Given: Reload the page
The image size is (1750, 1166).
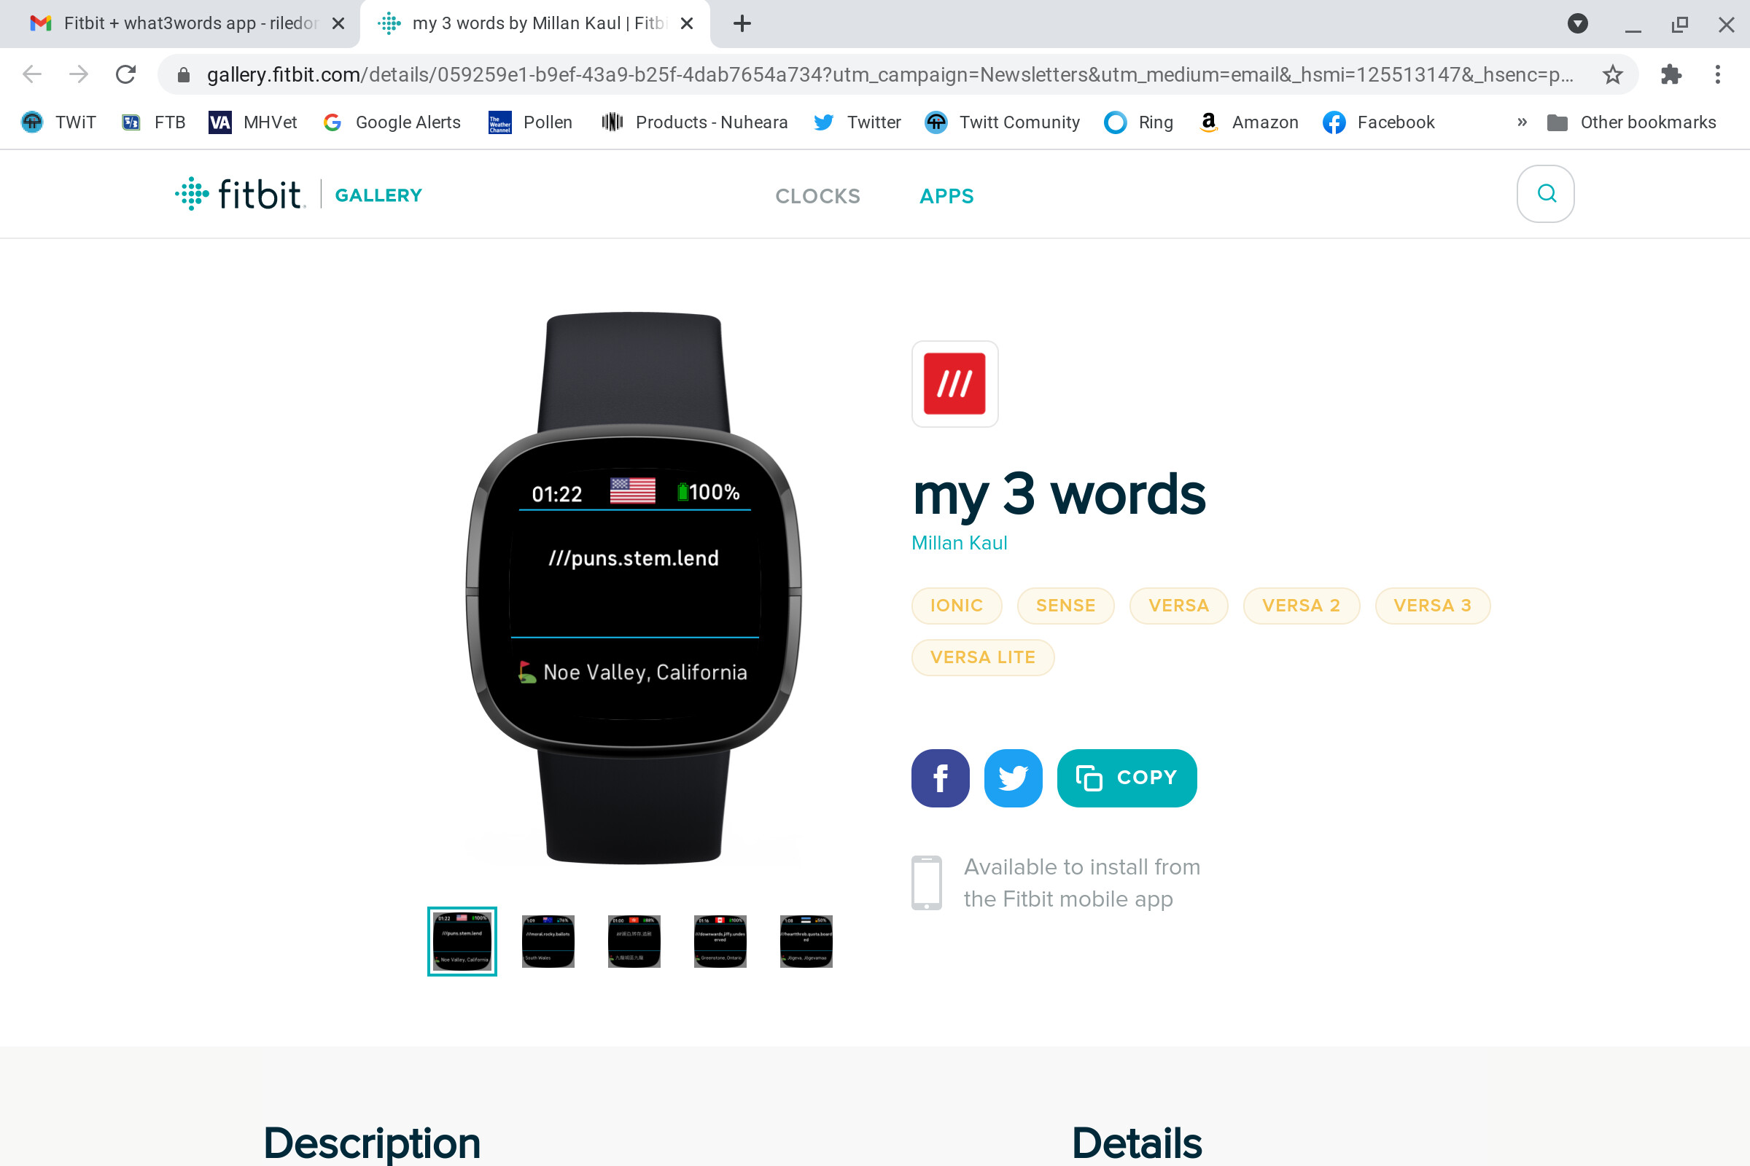Looking at the screenshot, I should coord(125,74).
